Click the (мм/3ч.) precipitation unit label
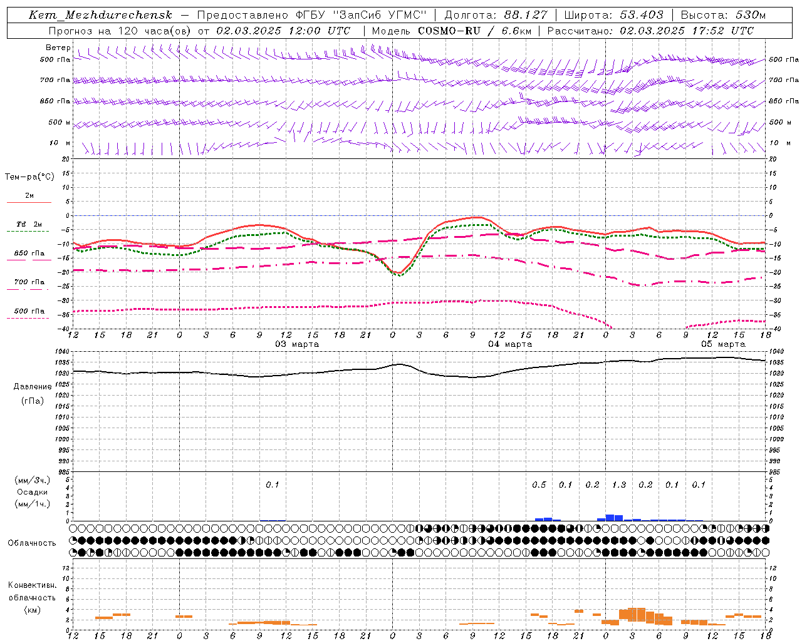The width and height of the screenshot is (802, 641). pos(33,480)
